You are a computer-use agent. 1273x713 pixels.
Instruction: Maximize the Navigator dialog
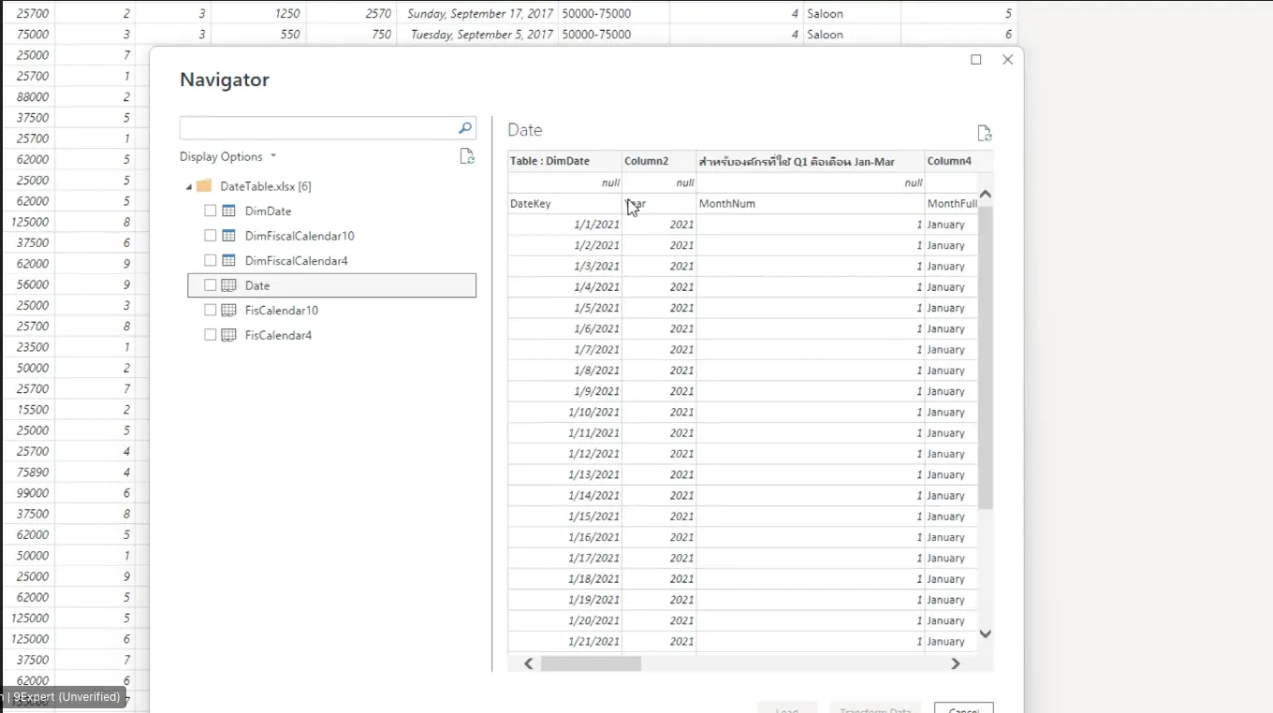(976, 60)
